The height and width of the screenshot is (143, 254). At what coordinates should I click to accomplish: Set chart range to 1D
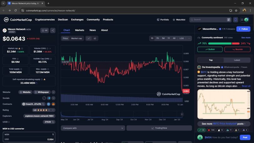coord(152,38)
